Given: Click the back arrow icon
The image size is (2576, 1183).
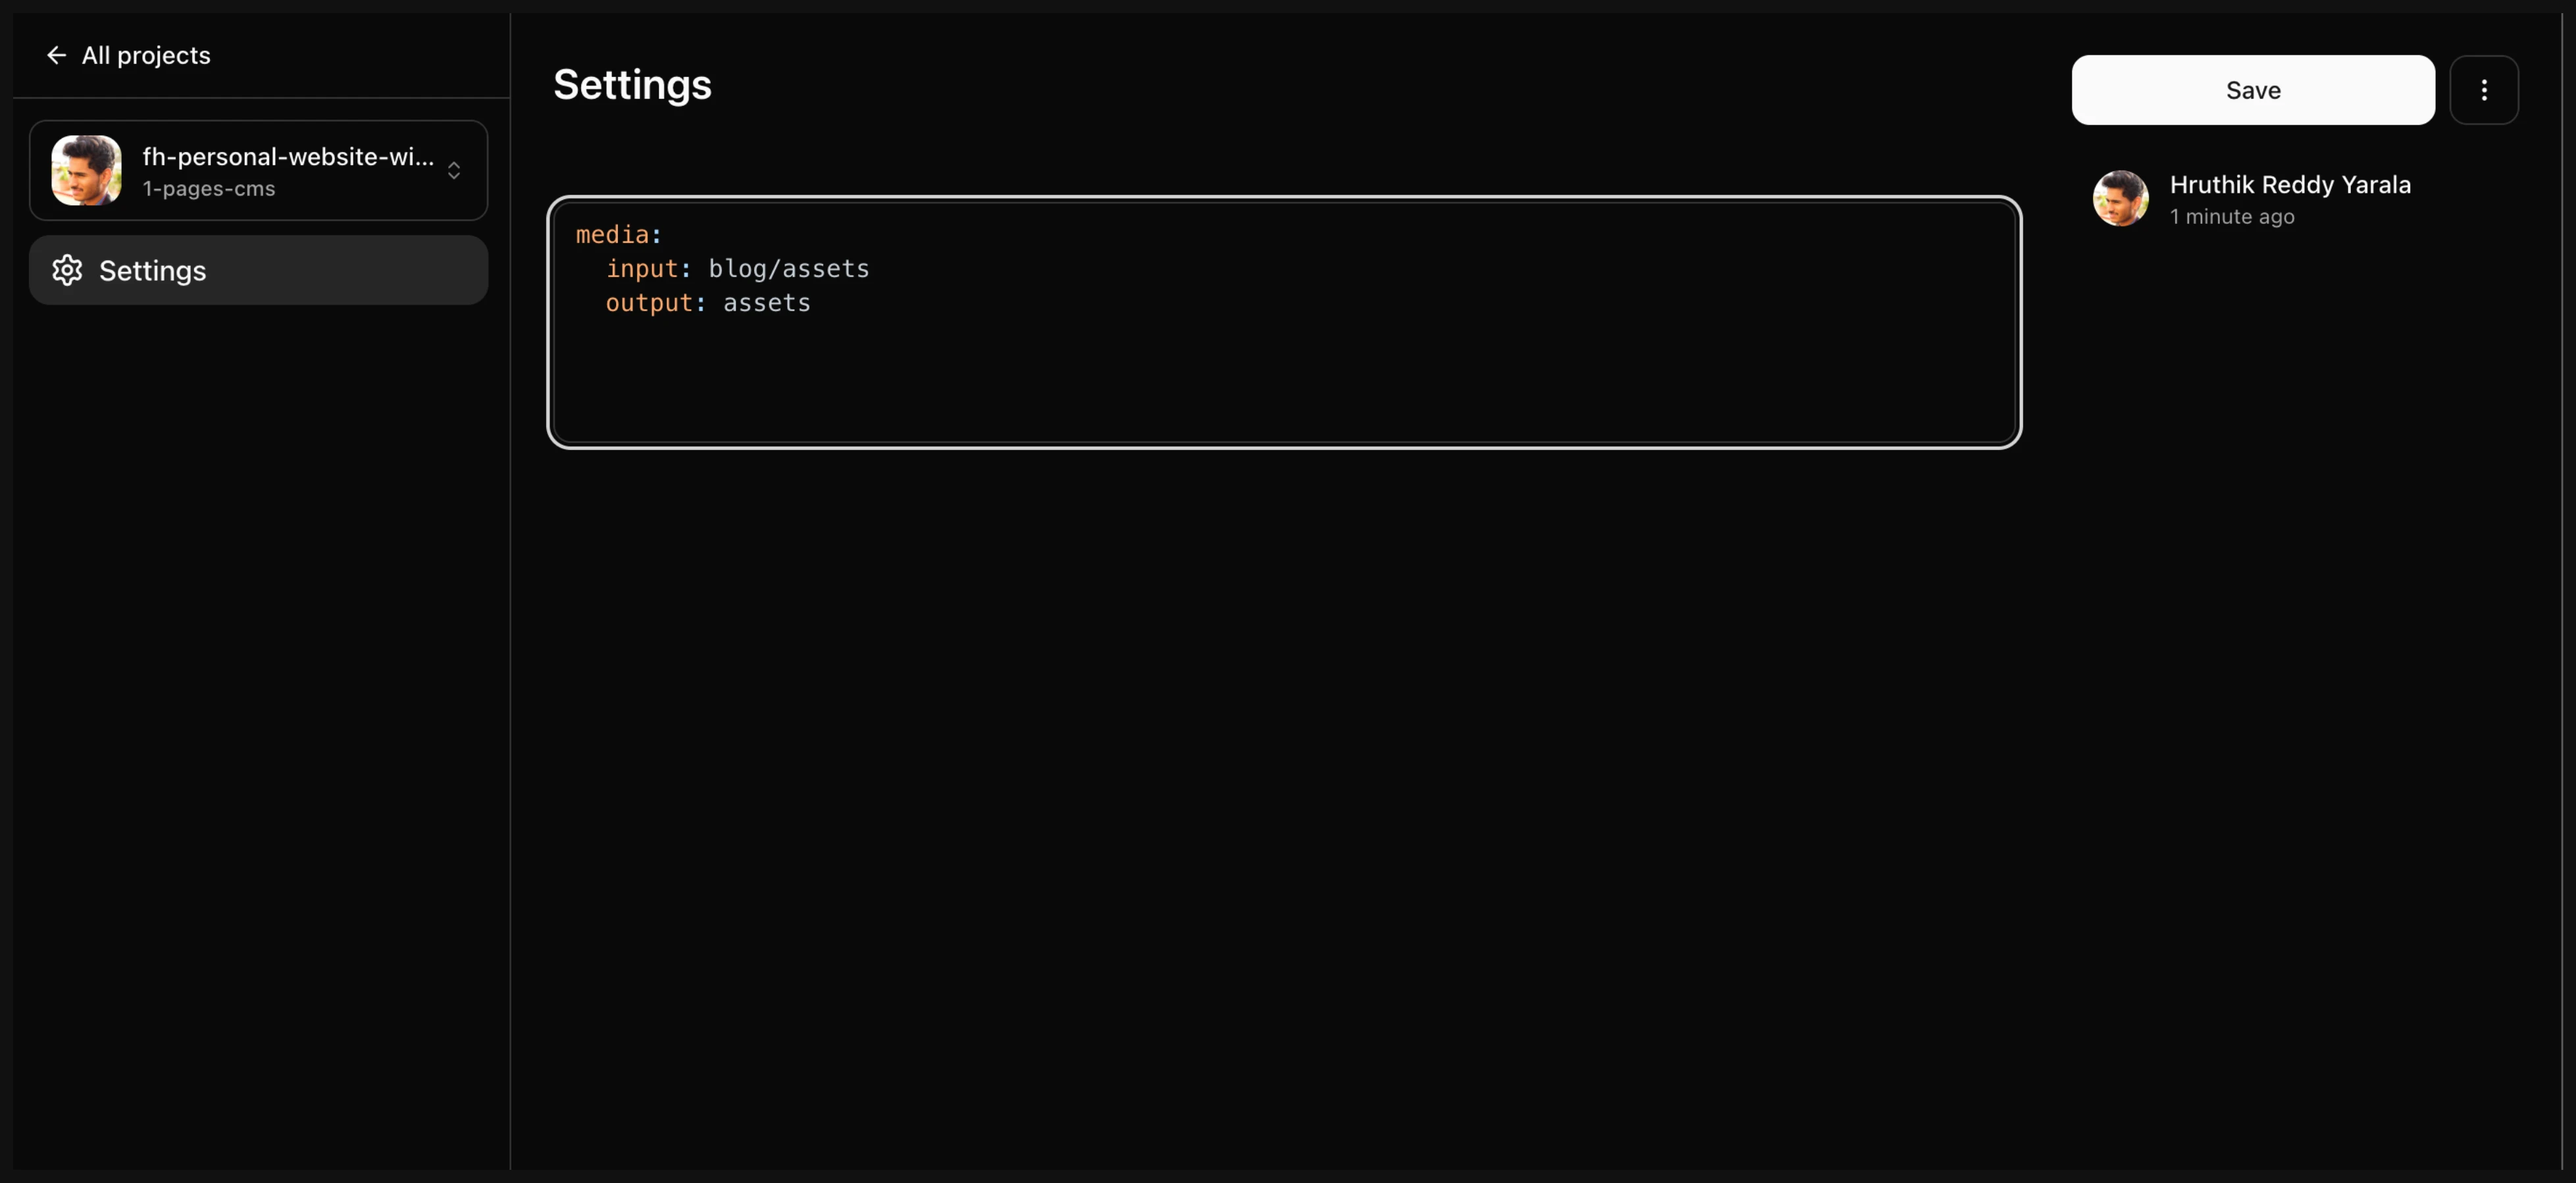Looking at the screenshot, I should [x=56, y=56].
